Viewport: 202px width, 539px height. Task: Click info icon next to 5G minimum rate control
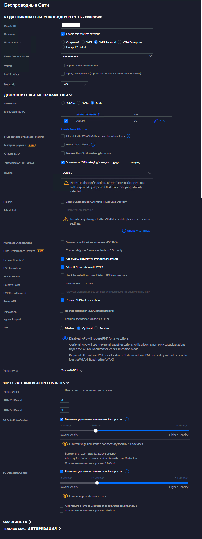click(x=127, y=471)
